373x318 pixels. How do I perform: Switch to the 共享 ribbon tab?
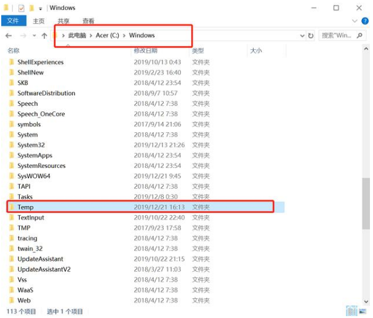coord(63,21)
